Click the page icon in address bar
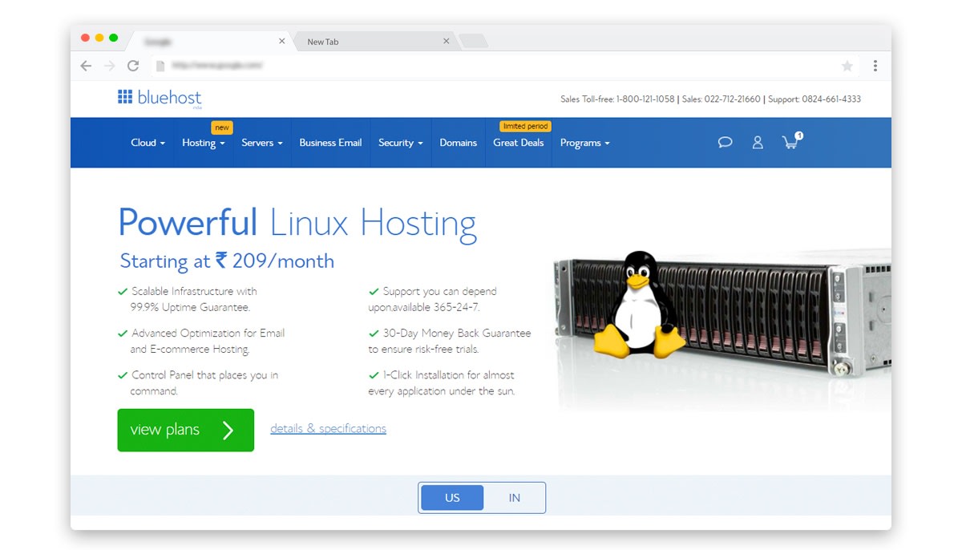The width and height of the screenshot is (962, 550). 160,66
